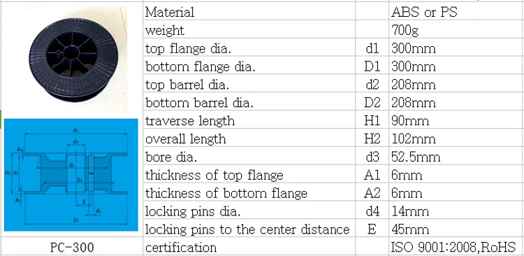Select the Material label cell

coord(249,13)
